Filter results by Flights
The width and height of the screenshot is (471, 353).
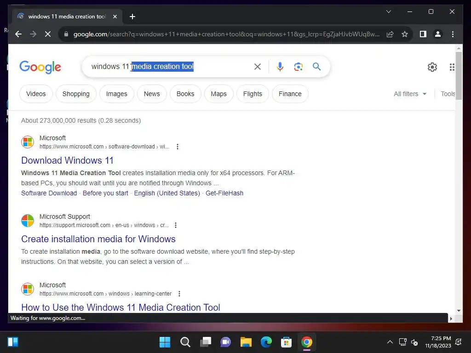(x=253, y=94)
